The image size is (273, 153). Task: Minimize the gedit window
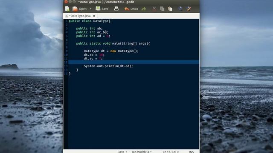click(x=70, y=2)
